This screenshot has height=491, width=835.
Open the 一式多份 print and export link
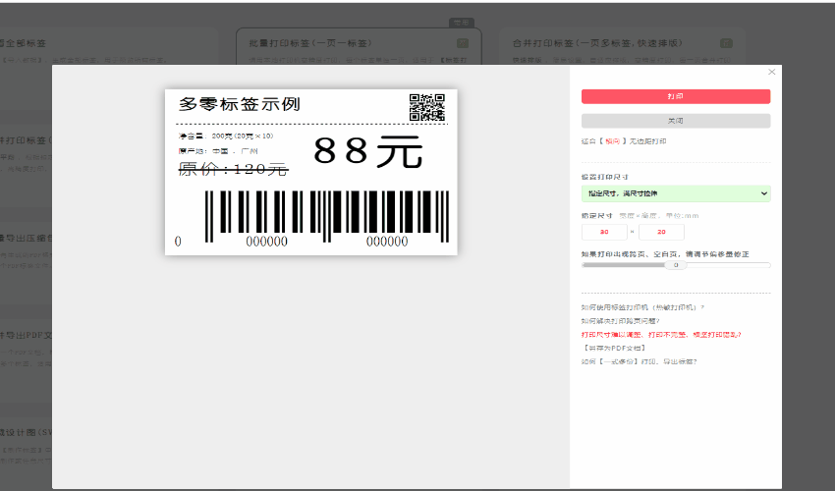pyautogui.click(x=640, y=361)
